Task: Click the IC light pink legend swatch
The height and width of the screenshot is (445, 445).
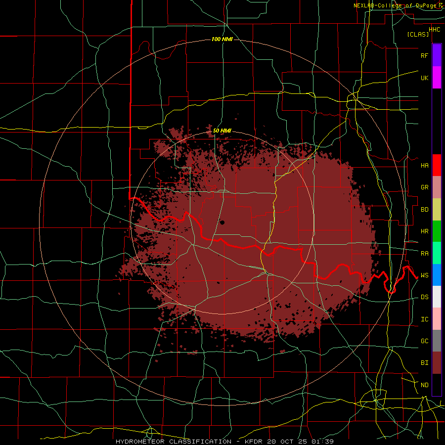Action: [437, 319]
